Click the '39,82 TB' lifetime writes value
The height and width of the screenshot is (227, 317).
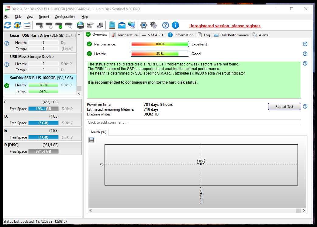[151, 114]
